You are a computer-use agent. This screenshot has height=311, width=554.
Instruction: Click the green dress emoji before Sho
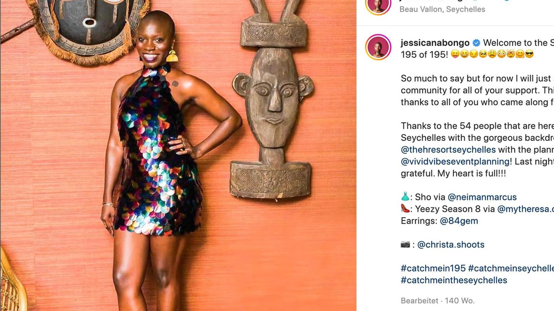tap(405, 197)
